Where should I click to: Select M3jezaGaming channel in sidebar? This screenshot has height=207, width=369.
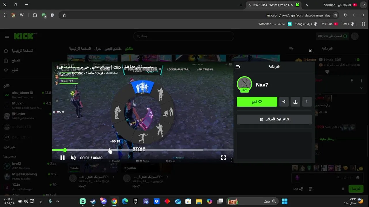click(x=30, y=176)
